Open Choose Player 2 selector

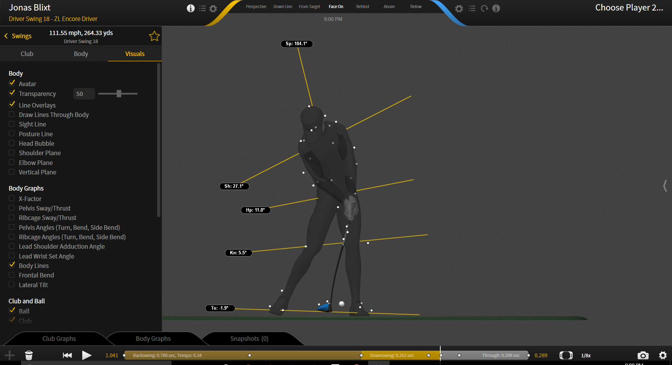(x=629, y=8)
